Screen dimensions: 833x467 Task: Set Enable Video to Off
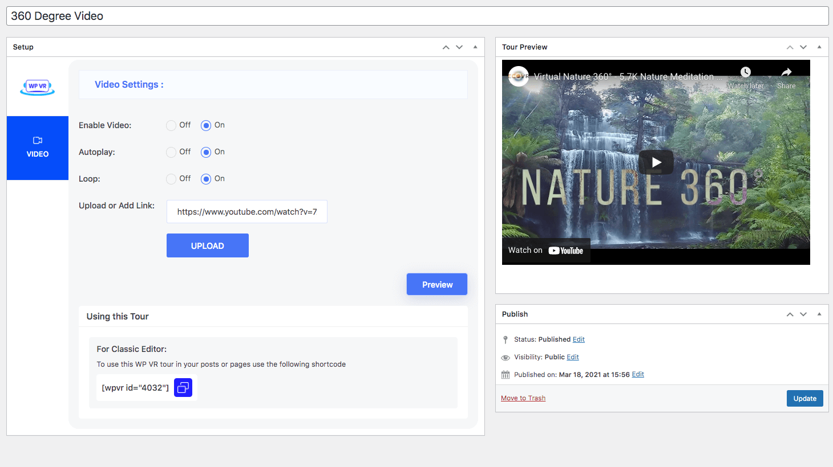click(x=171, y=125)
